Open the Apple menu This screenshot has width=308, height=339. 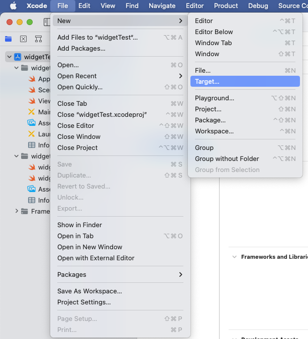pyautogui.click(x=13, y=6)
